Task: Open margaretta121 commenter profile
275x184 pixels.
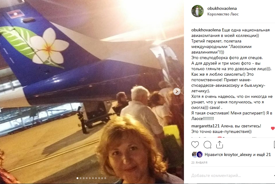Action: (x=205, y=126)
